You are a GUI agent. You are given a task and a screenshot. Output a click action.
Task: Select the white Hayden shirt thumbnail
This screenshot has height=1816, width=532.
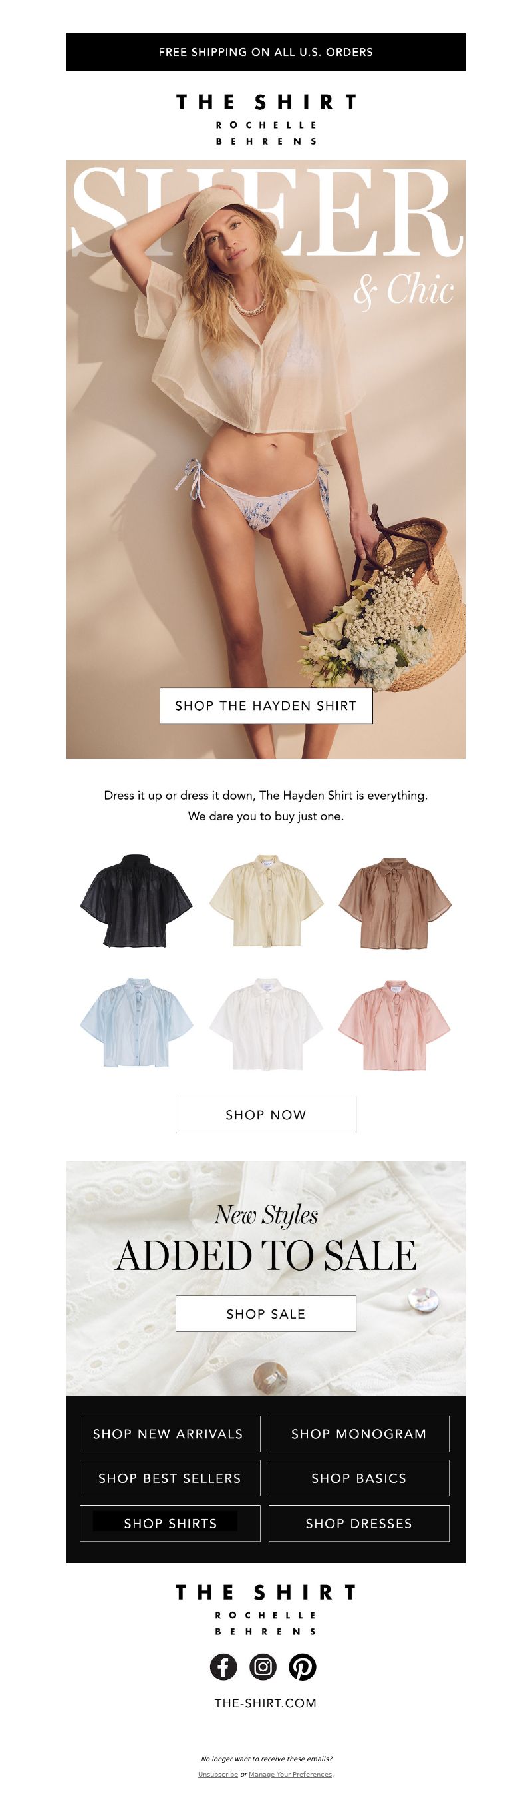coord(266,1023)
